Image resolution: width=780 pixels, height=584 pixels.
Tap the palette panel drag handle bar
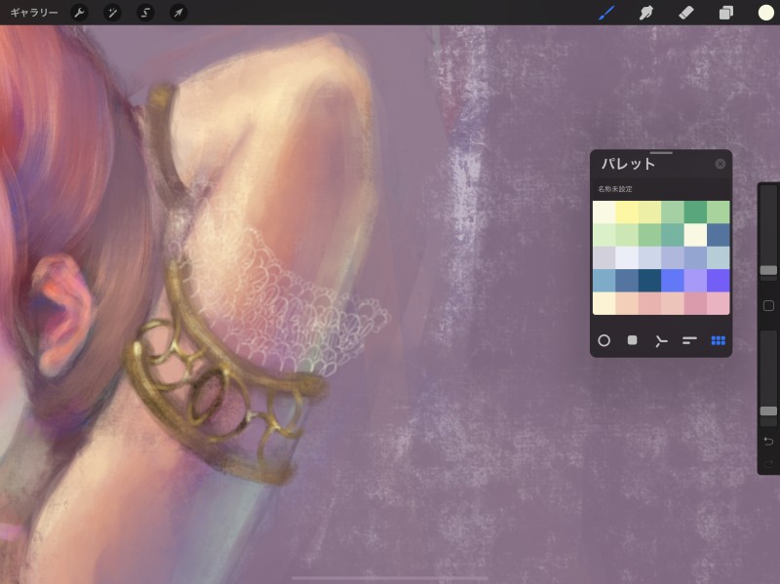661,153
